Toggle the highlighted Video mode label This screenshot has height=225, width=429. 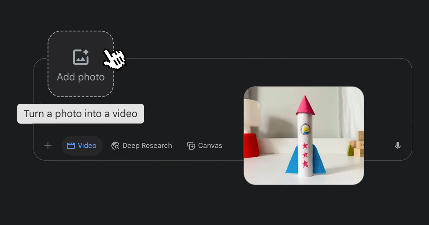click(x=87, y=145)
